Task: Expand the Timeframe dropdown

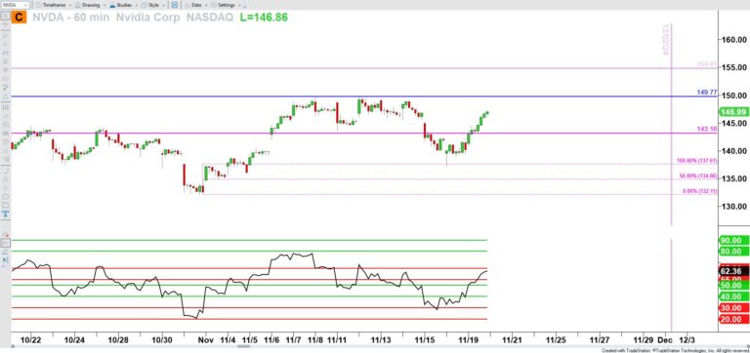Action: 70,5
